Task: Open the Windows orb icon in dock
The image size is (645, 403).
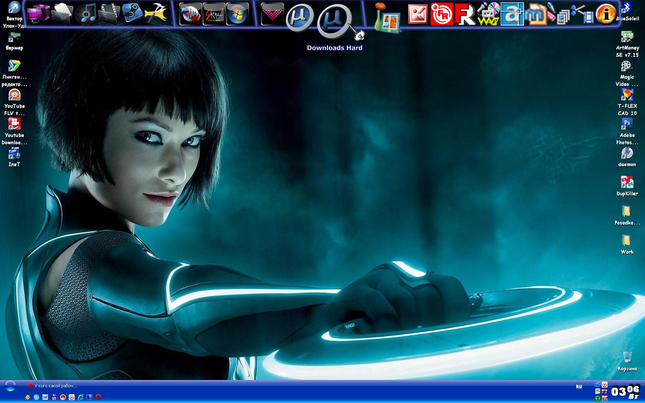Action: coord(237,15)
